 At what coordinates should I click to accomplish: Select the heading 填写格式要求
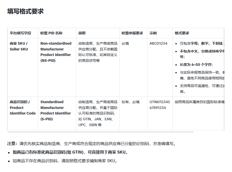coord(25,11)
